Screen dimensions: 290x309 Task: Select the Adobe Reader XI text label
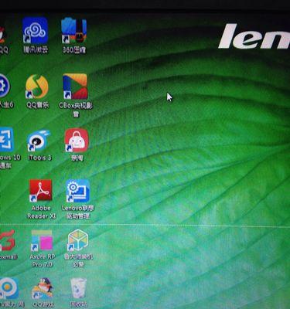(41, 212)
